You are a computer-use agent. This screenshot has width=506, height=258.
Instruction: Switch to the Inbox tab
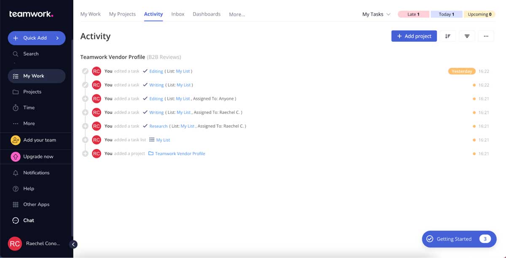coord(178,14)
